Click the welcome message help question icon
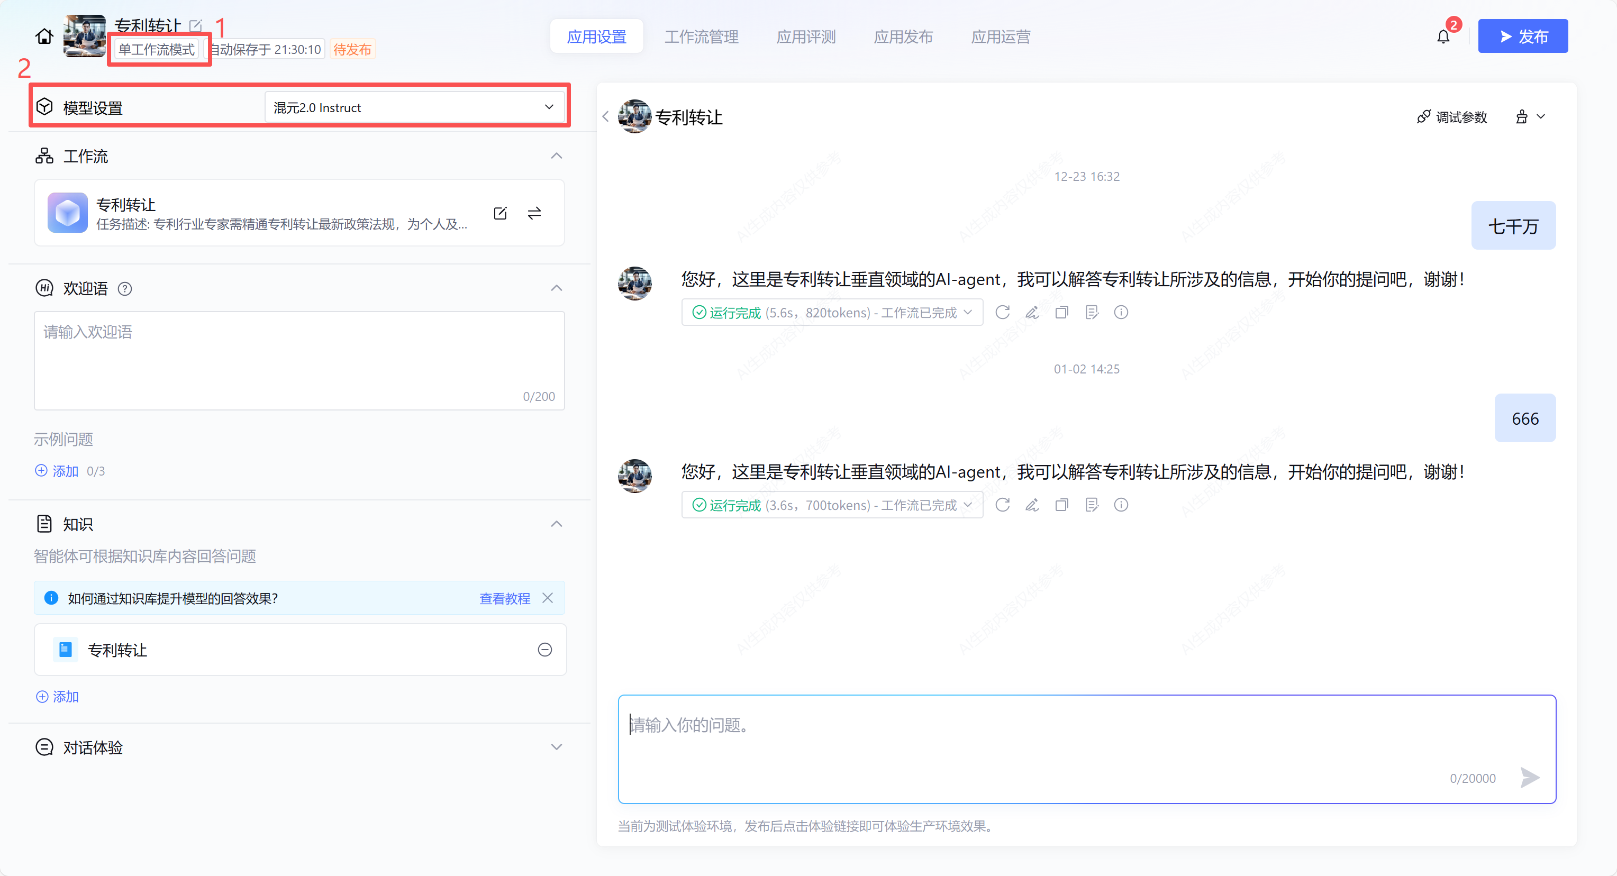 click(x=125, y=289)
